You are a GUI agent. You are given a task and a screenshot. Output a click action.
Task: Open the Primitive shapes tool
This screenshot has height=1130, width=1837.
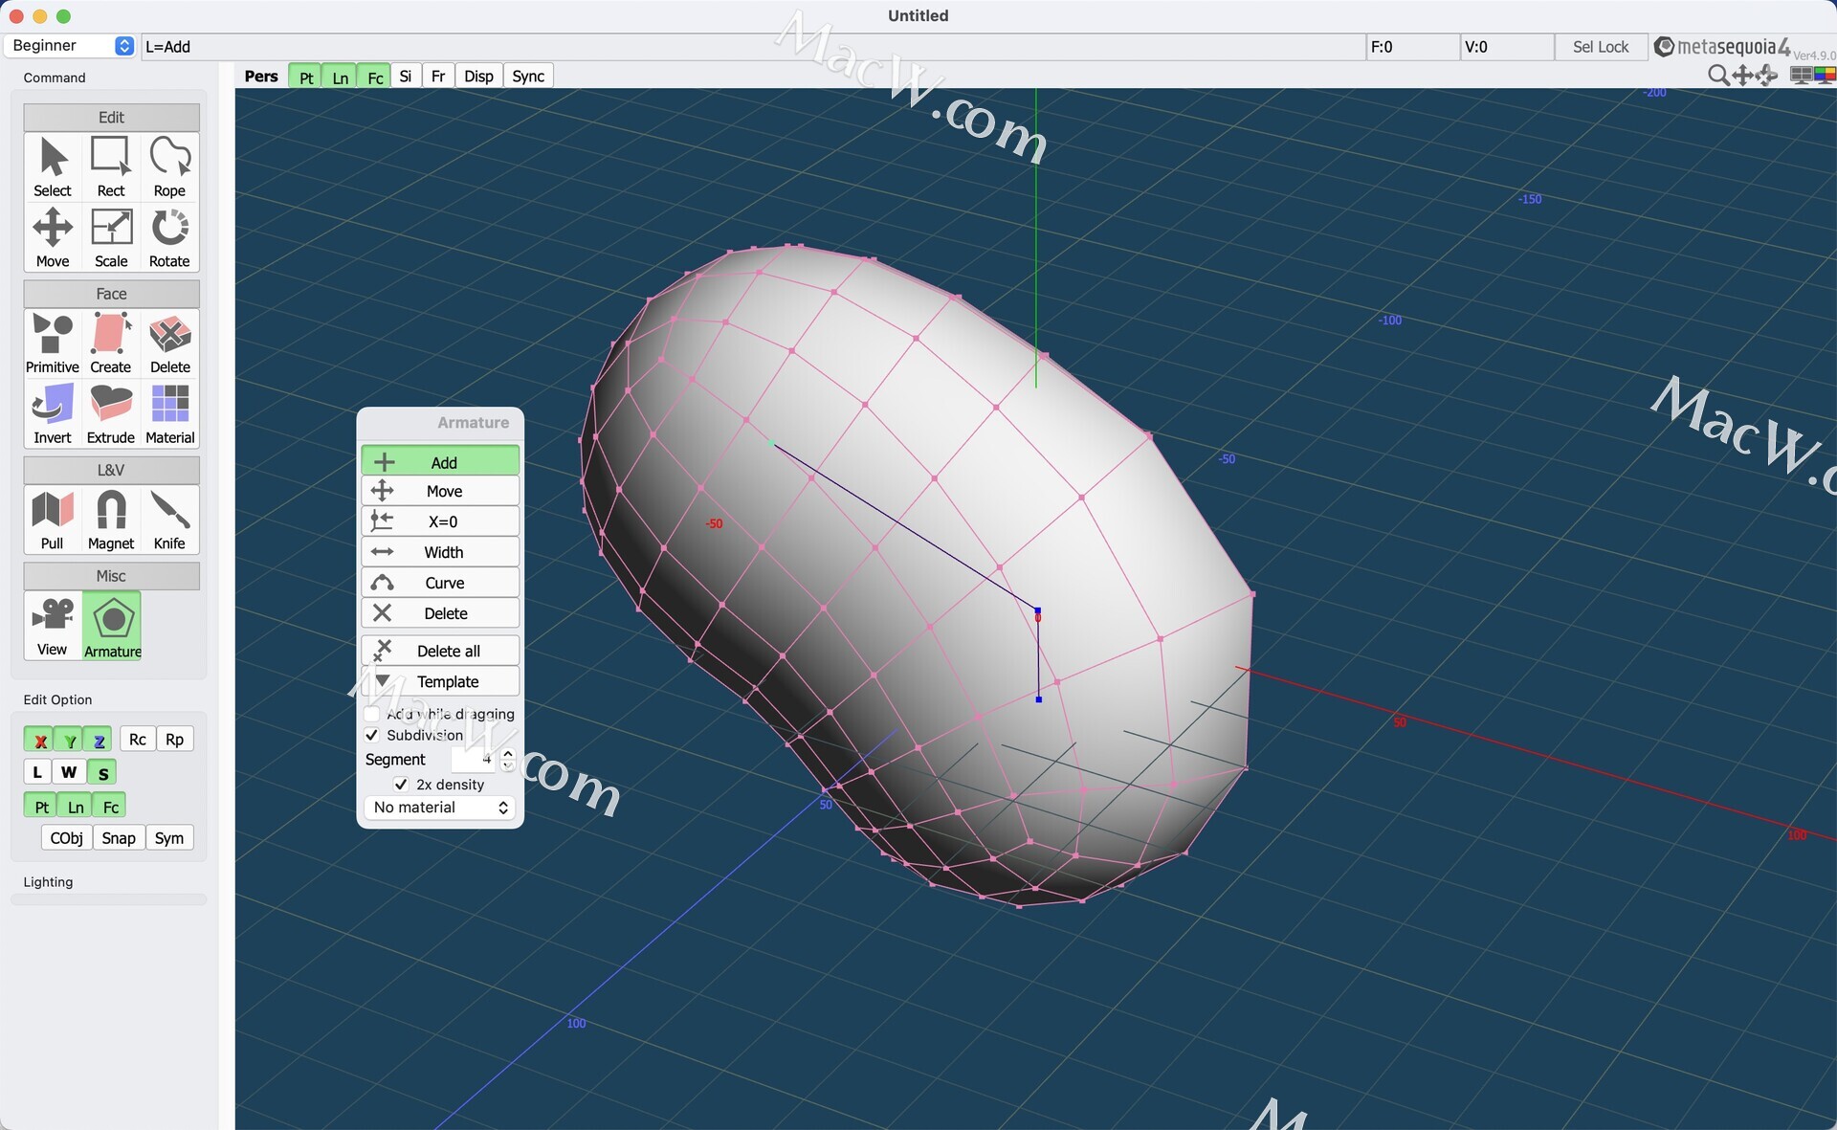coord(53,343)
